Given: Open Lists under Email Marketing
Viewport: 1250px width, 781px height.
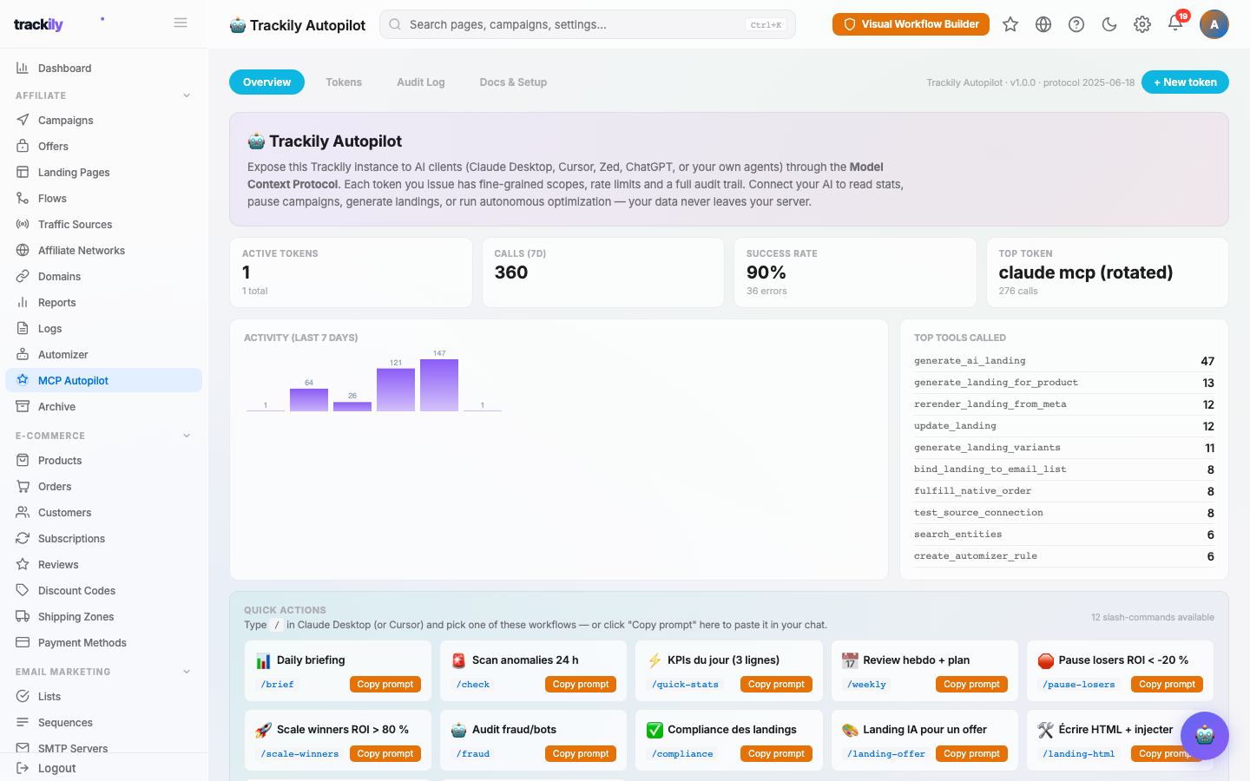Looking at the screenshot, I should click(x=103, y=696).
